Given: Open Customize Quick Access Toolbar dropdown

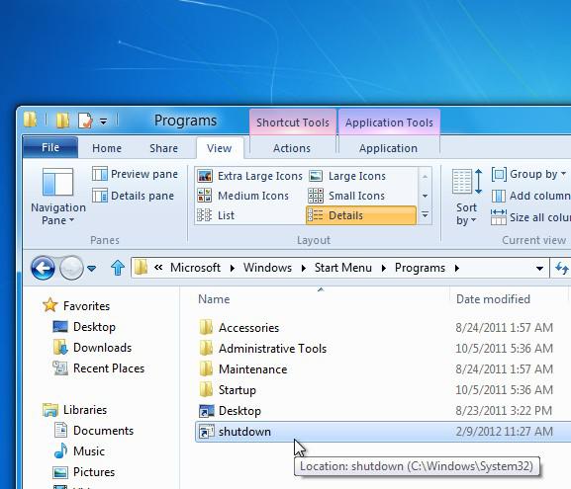Looking at the screenshot, I should [104, 122].
